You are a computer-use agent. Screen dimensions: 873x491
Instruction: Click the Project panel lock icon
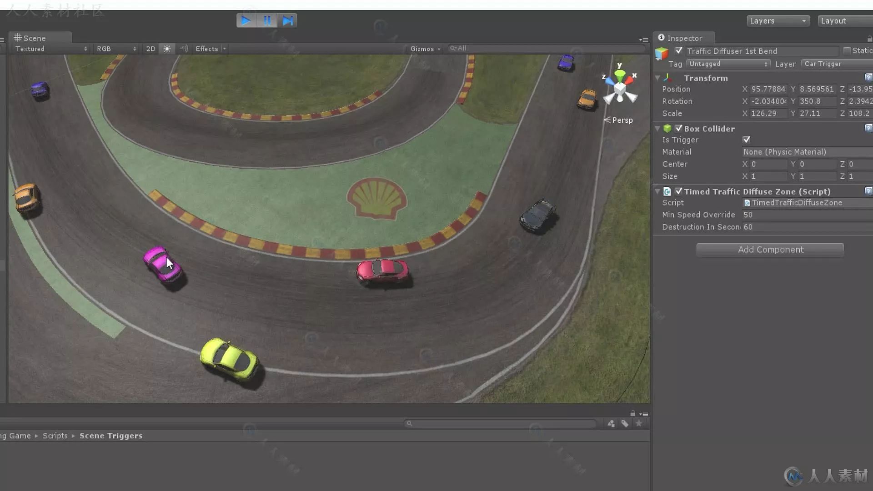coord(632,413)
